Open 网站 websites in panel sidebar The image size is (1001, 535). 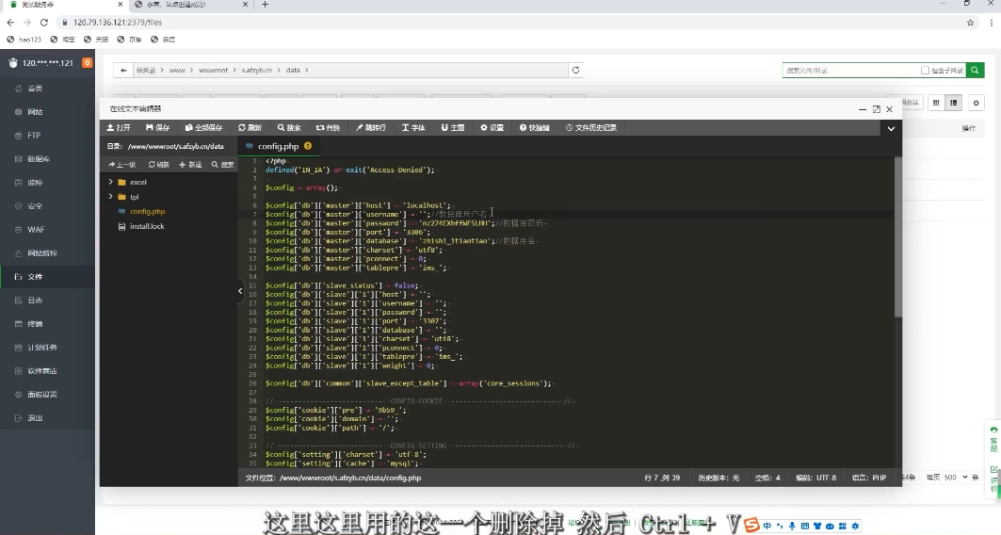[x=47, y=112]
